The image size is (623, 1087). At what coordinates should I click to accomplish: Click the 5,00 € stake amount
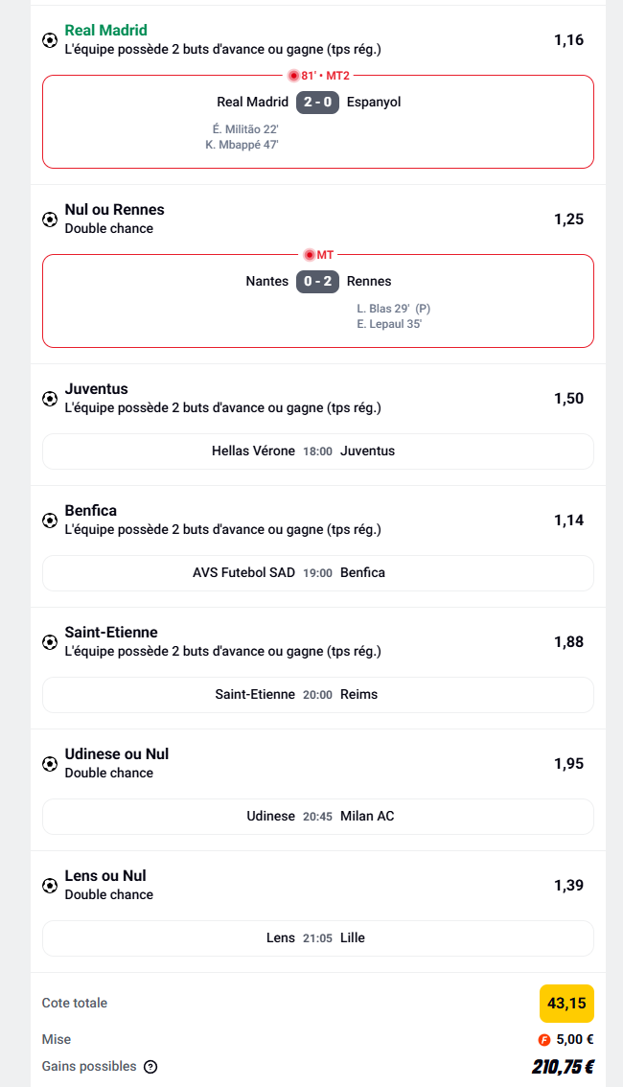pos(575,1039)
